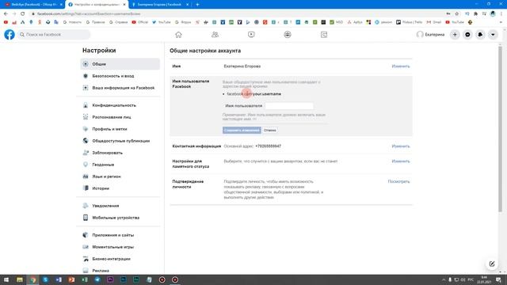Open Профиль и метки settings
This screenshot has width=507, height=285.
[x=120, y=129]
